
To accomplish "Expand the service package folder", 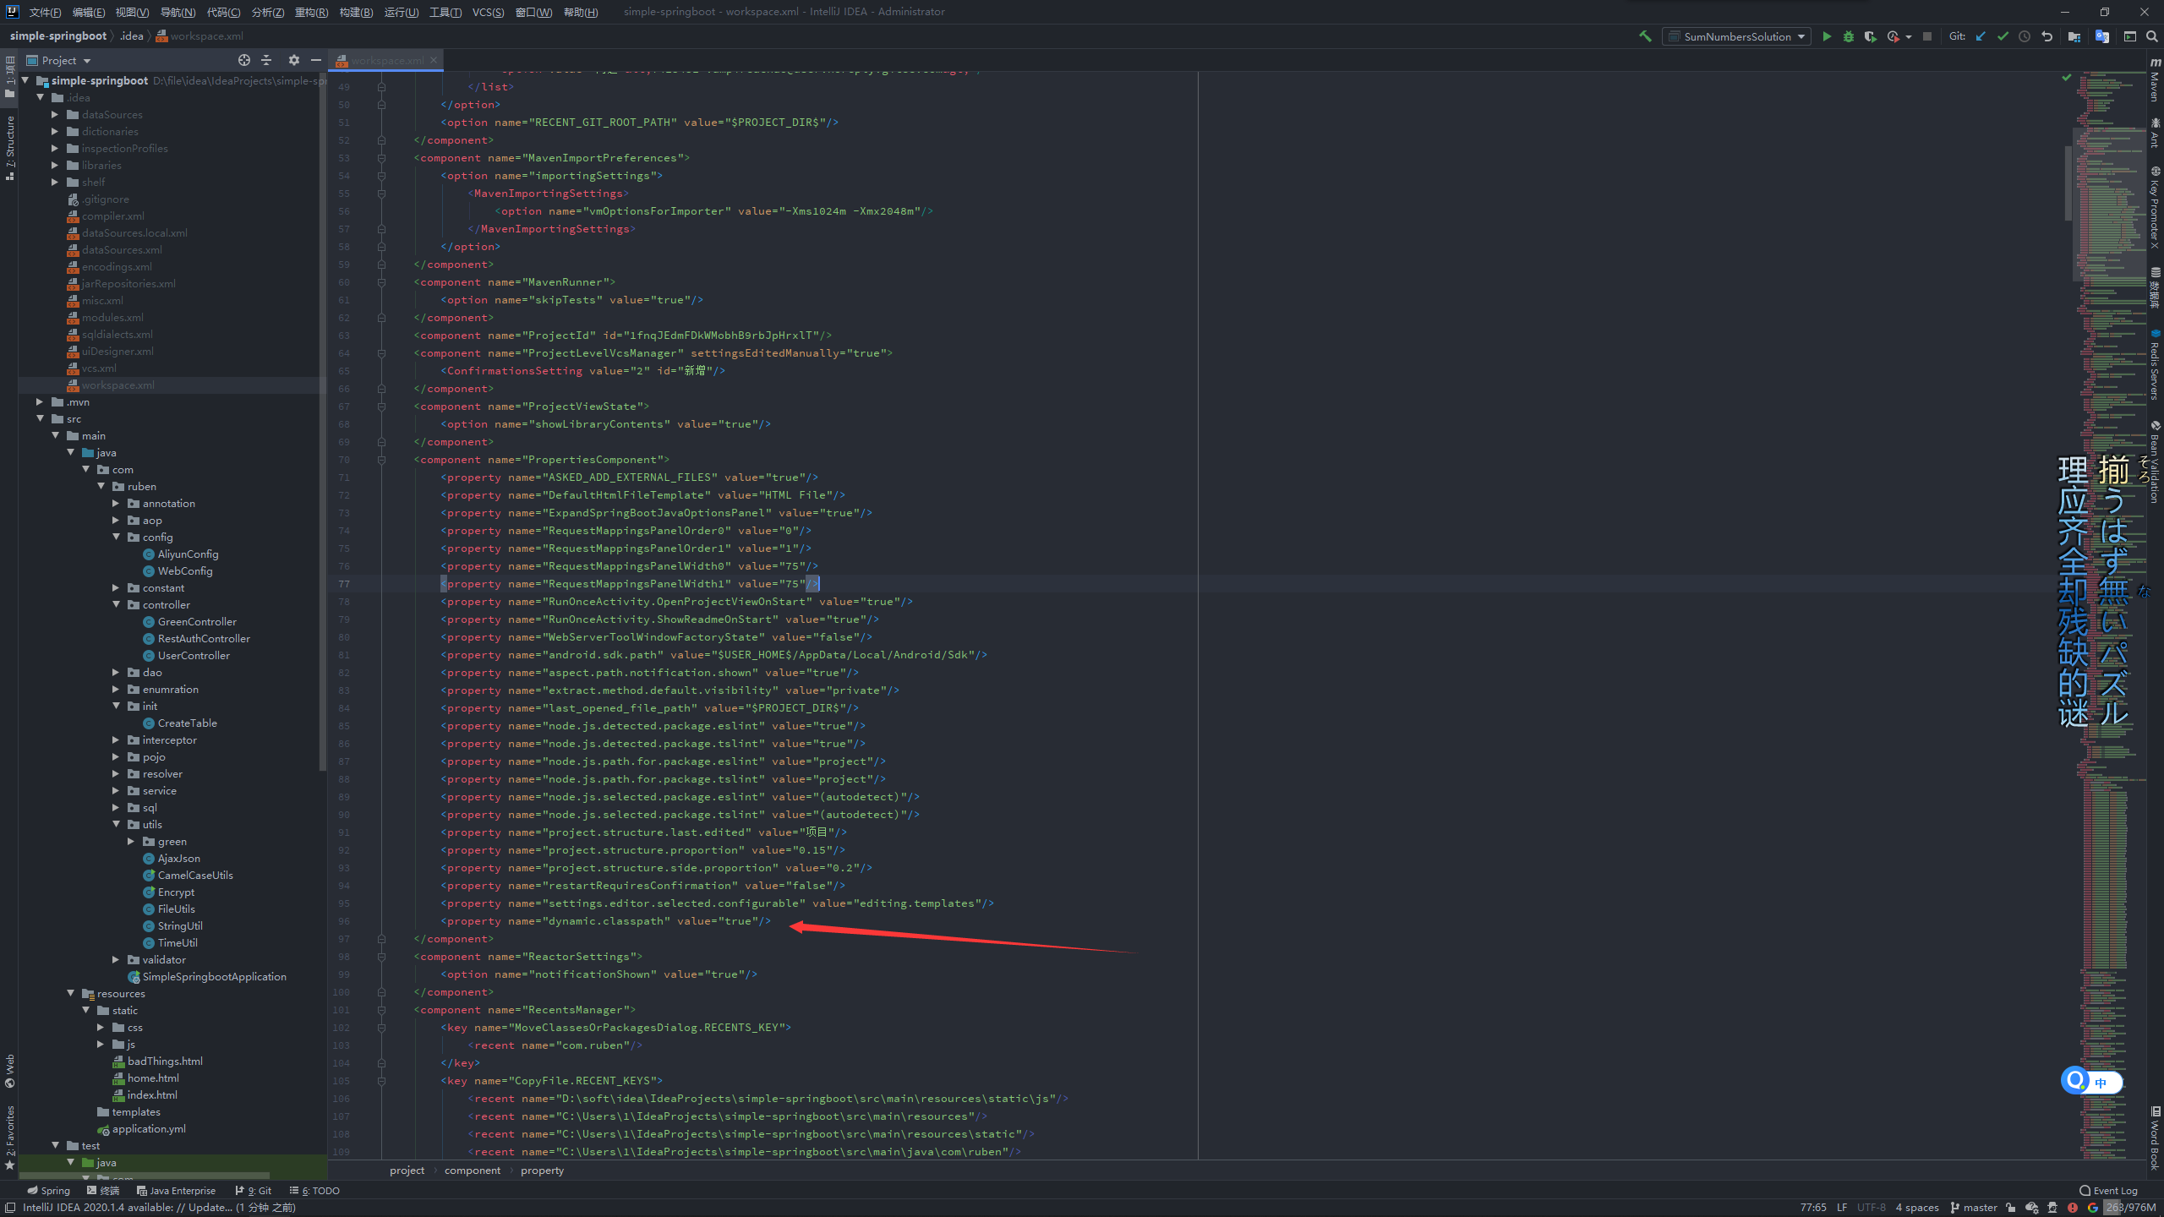I will (x=117, y=791).
